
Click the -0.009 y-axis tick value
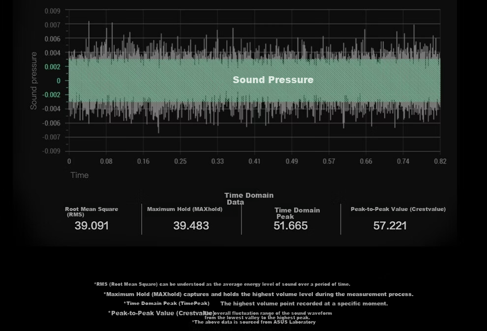51,151
